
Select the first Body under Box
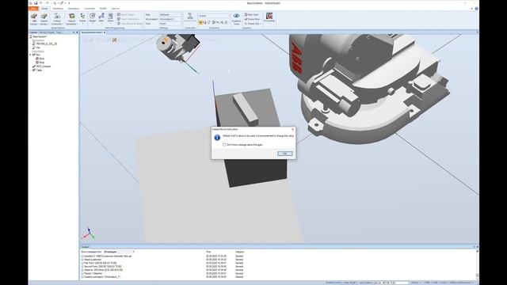(40, 59)
